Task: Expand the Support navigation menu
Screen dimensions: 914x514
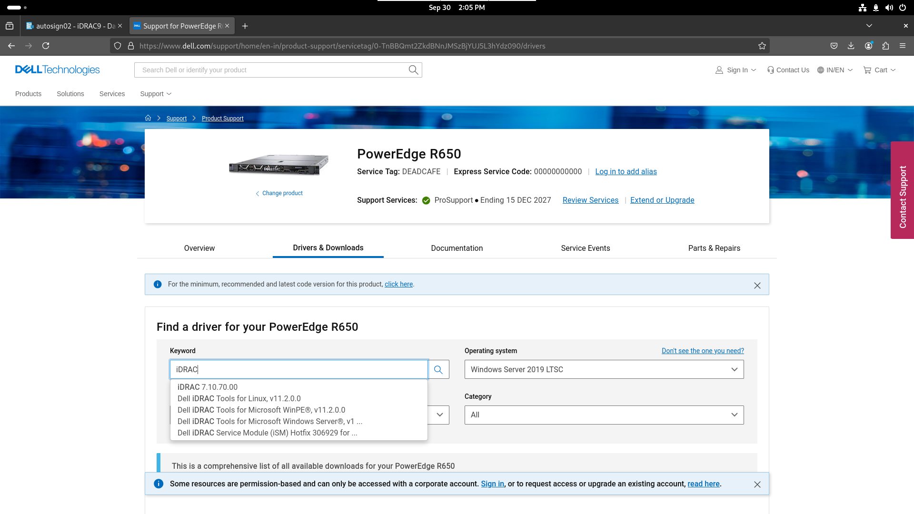Action: tap(156, 94)
